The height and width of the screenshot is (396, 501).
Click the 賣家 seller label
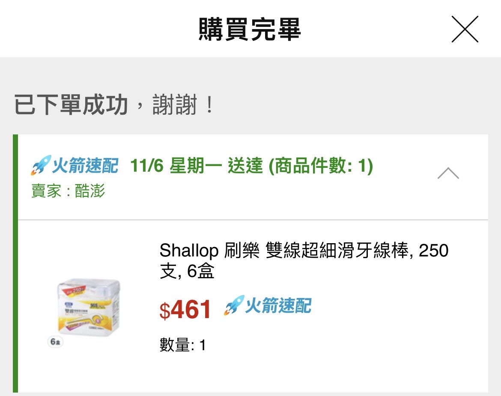tap(46, 191)
